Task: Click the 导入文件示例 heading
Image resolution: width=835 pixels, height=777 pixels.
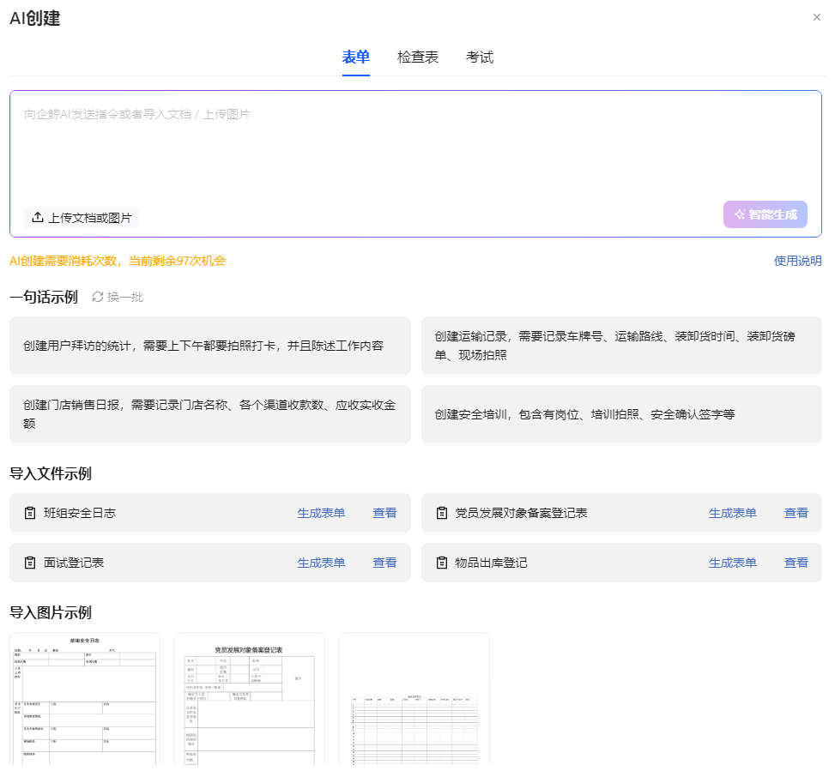Action: [x=51, y=473]
